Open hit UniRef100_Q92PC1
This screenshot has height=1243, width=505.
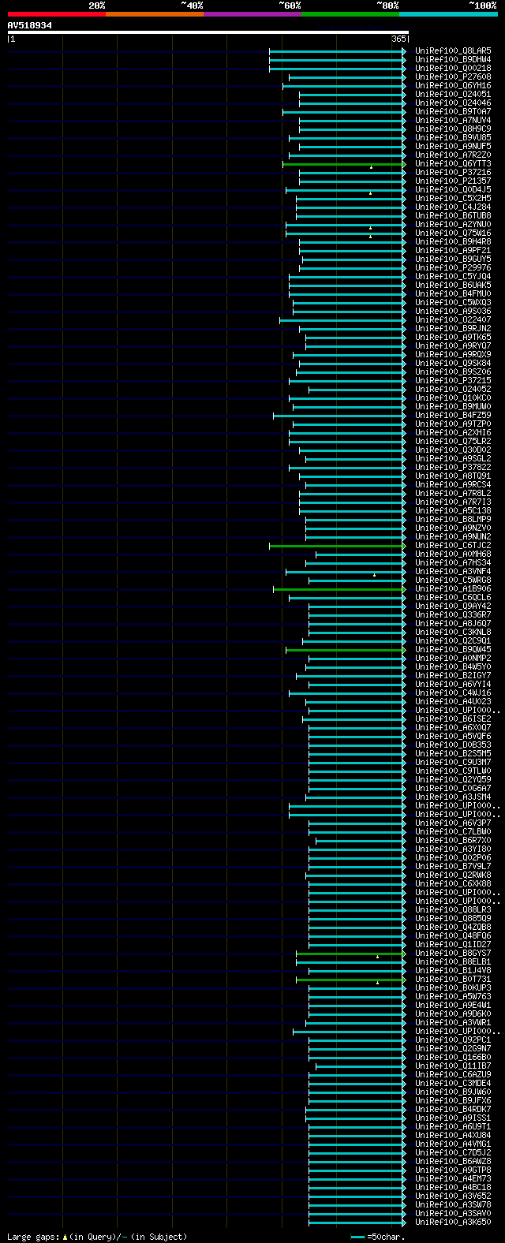click(453, 1040)
